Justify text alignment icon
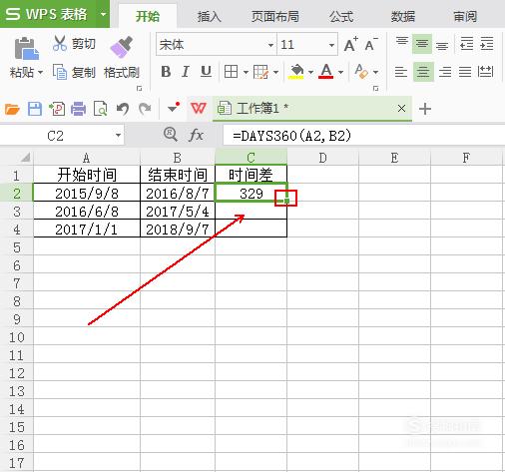The height and width of the screenshot is (472, 505). tap(465, 72)
